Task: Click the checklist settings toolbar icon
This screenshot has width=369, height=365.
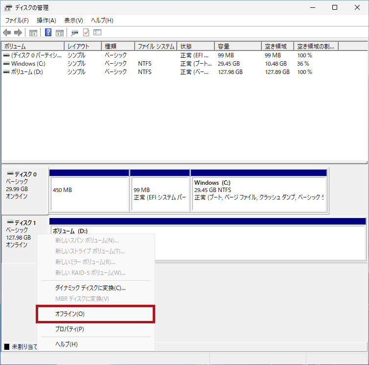Action: pos(97,33)
